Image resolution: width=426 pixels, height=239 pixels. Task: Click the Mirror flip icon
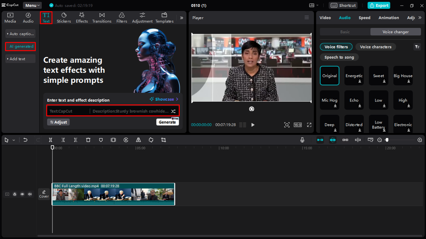[x=138, y=140]
